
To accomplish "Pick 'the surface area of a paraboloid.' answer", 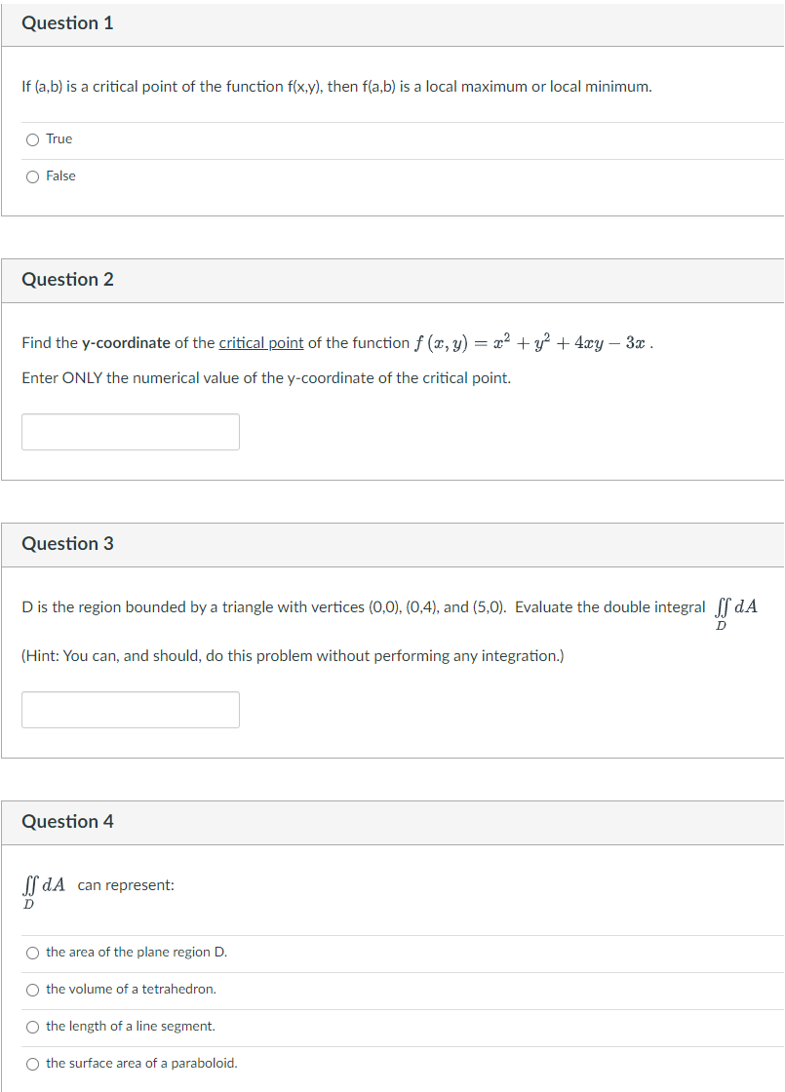I will 32,1063.
